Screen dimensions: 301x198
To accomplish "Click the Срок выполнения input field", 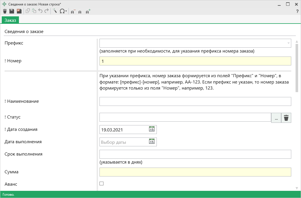I will [195, 154].
